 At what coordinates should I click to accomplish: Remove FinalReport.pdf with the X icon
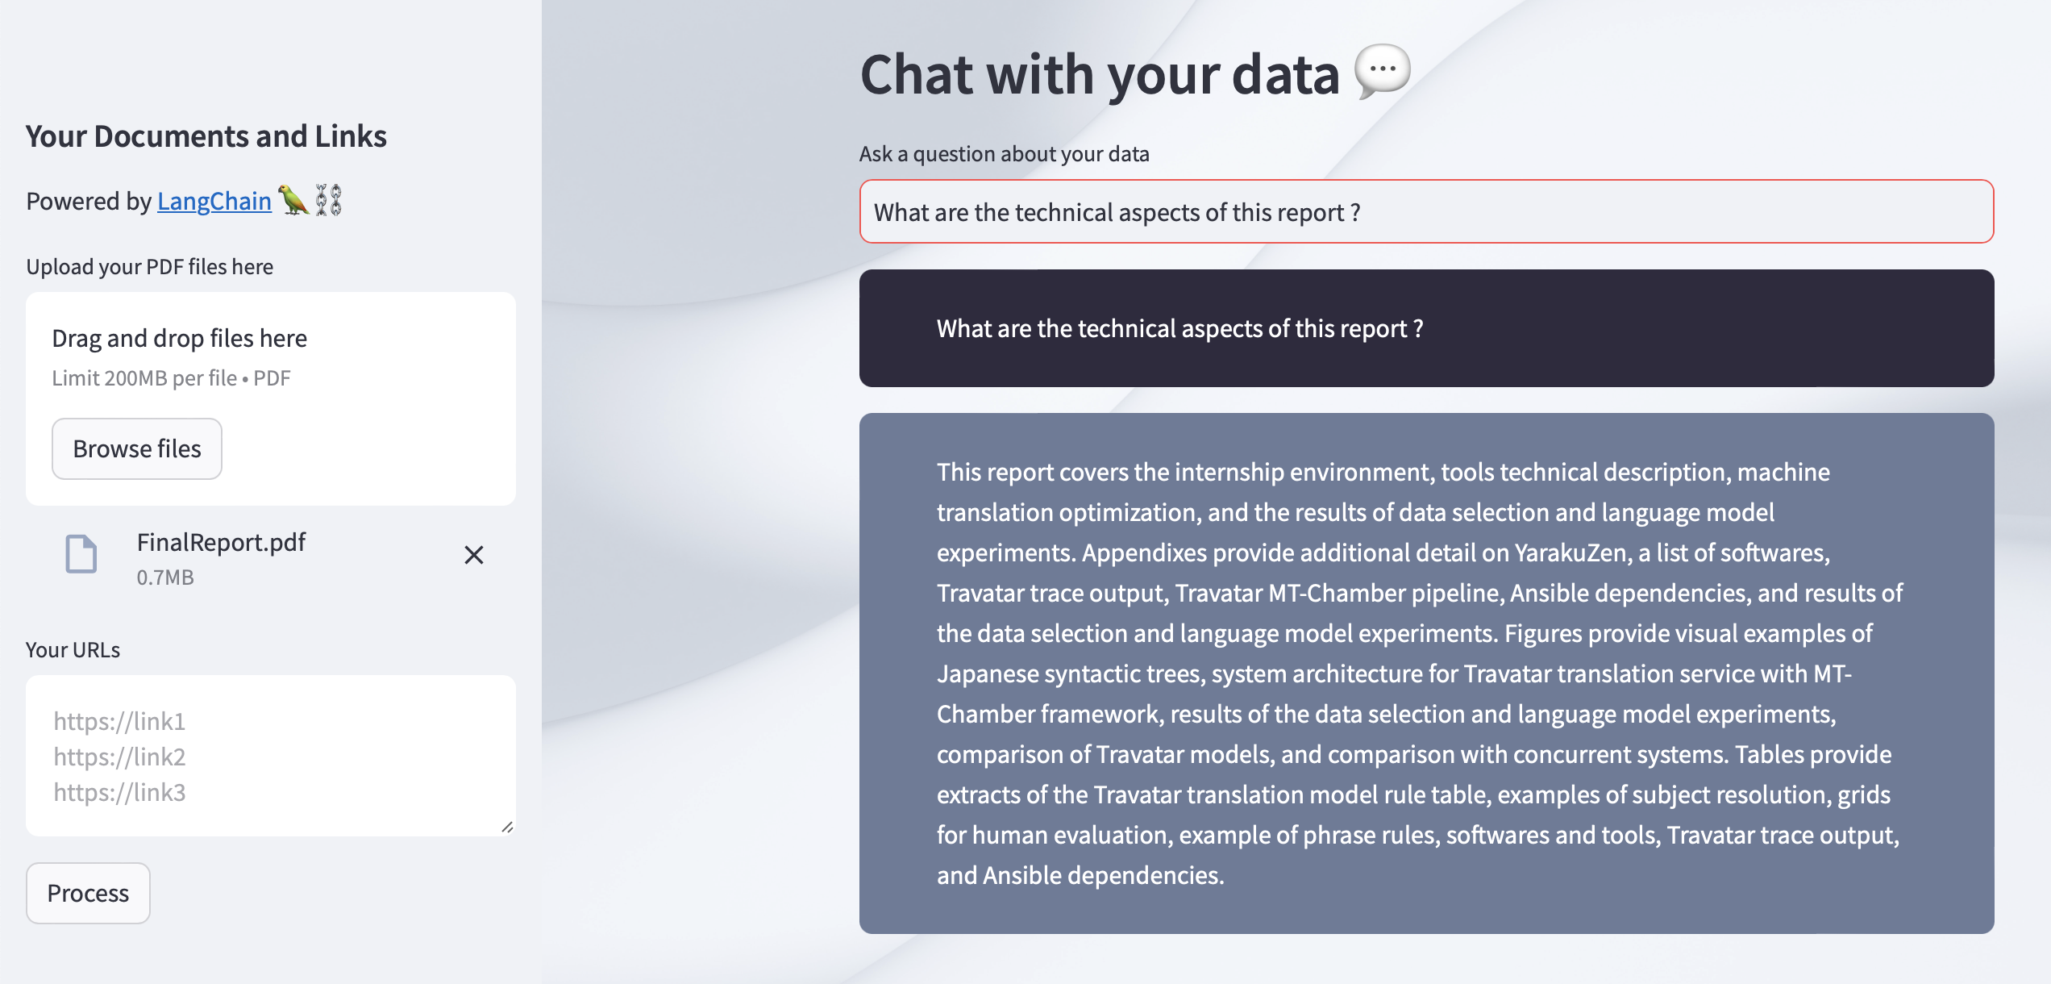(474, 555)
